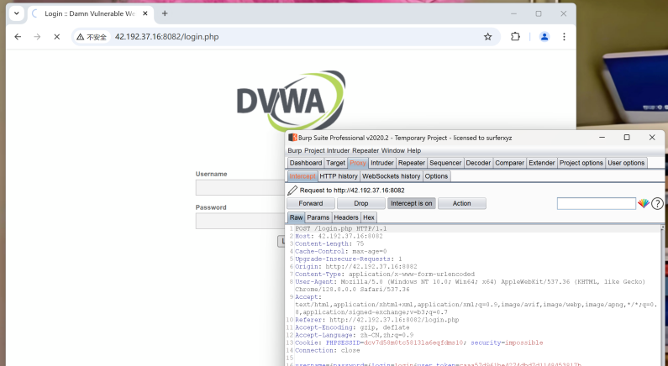Select the Hex request view tab
The image size is (668, 366).
369,217
